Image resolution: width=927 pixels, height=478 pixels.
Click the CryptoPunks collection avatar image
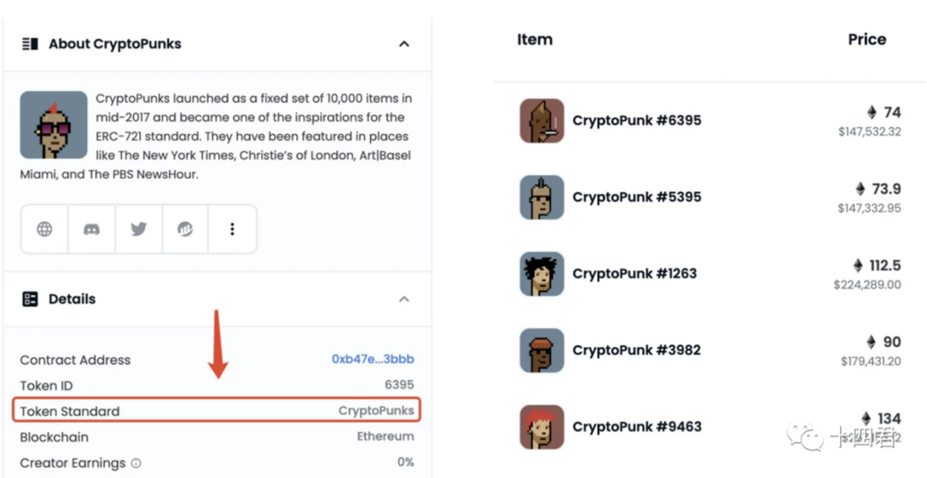coord(54,124)
